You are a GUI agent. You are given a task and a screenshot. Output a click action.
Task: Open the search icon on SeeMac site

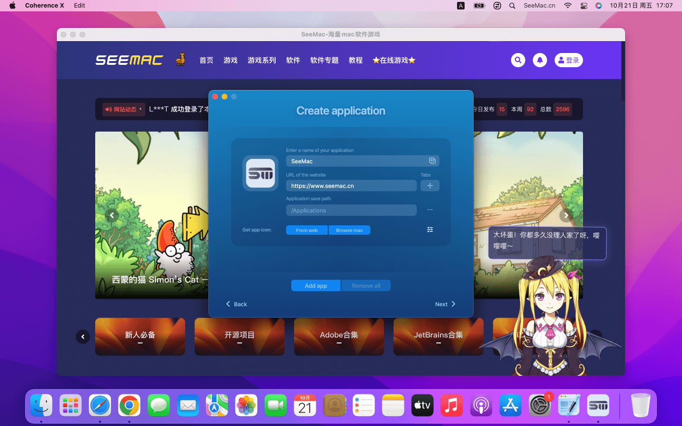(x=518, y=60)
